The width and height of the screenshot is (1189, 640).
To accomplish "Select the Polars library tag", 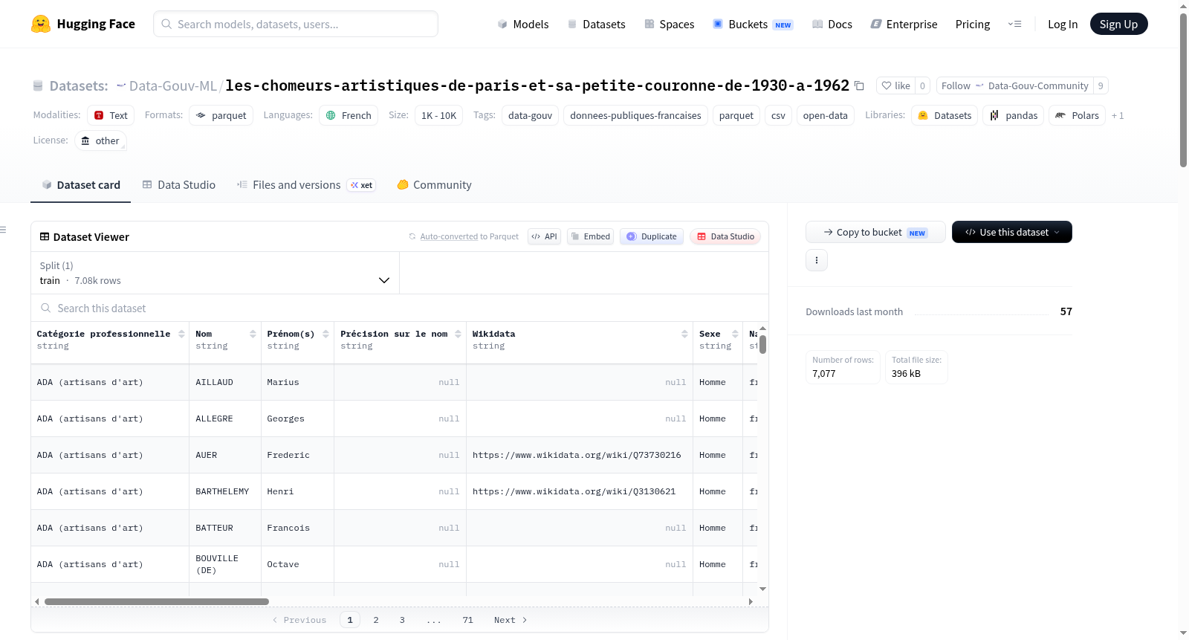I will point(1077,115).
